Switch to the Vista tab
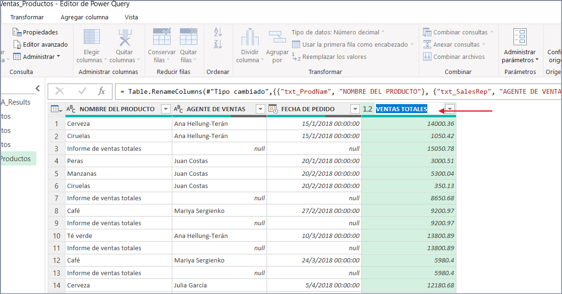Screen dimensions: 562x294 [131, 17]
